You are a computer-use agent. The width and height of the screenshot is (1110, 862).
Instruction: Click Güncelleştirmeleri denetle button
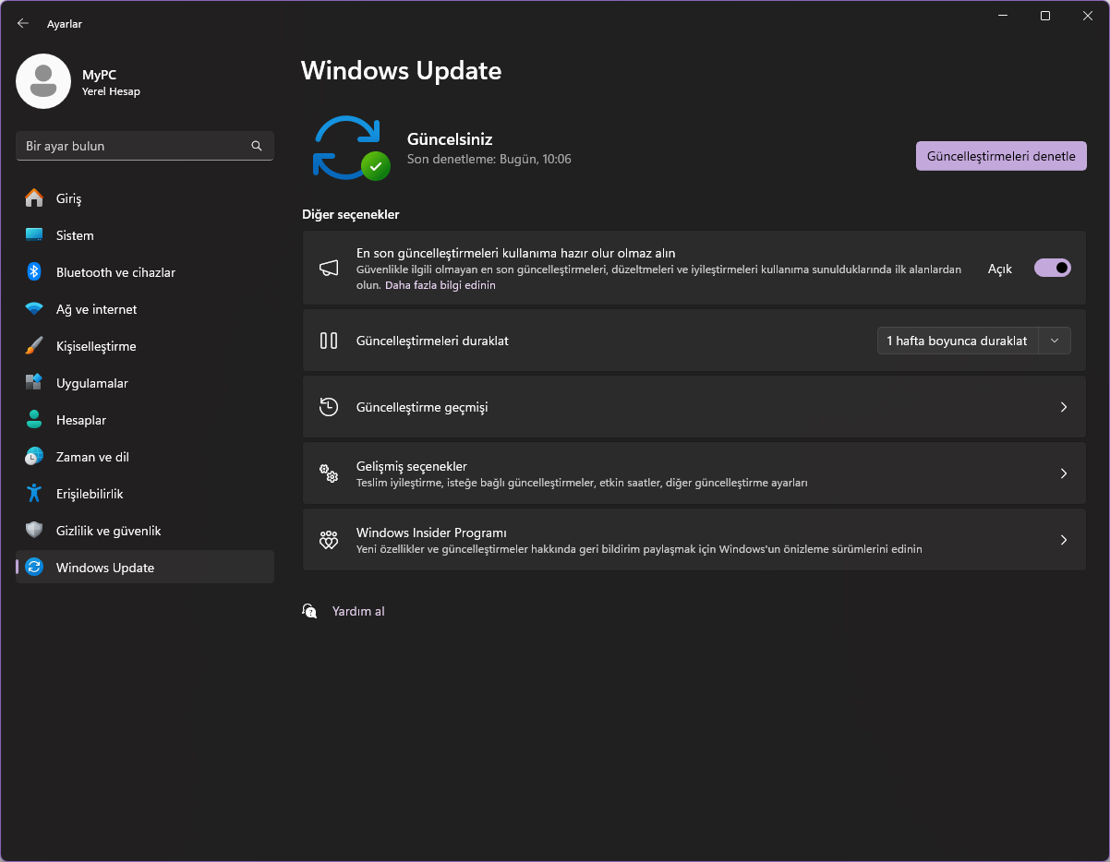click(1001, 156)
